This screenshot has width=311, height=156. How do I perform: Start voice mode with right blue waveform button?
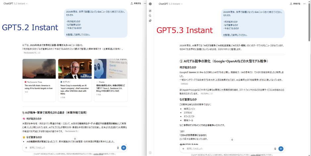281,149
